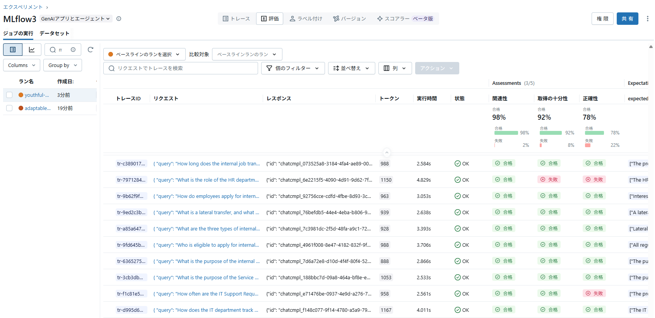The image size is (655, 318).
Task: Open the データセット tab
Action: [x=55, y=33]
